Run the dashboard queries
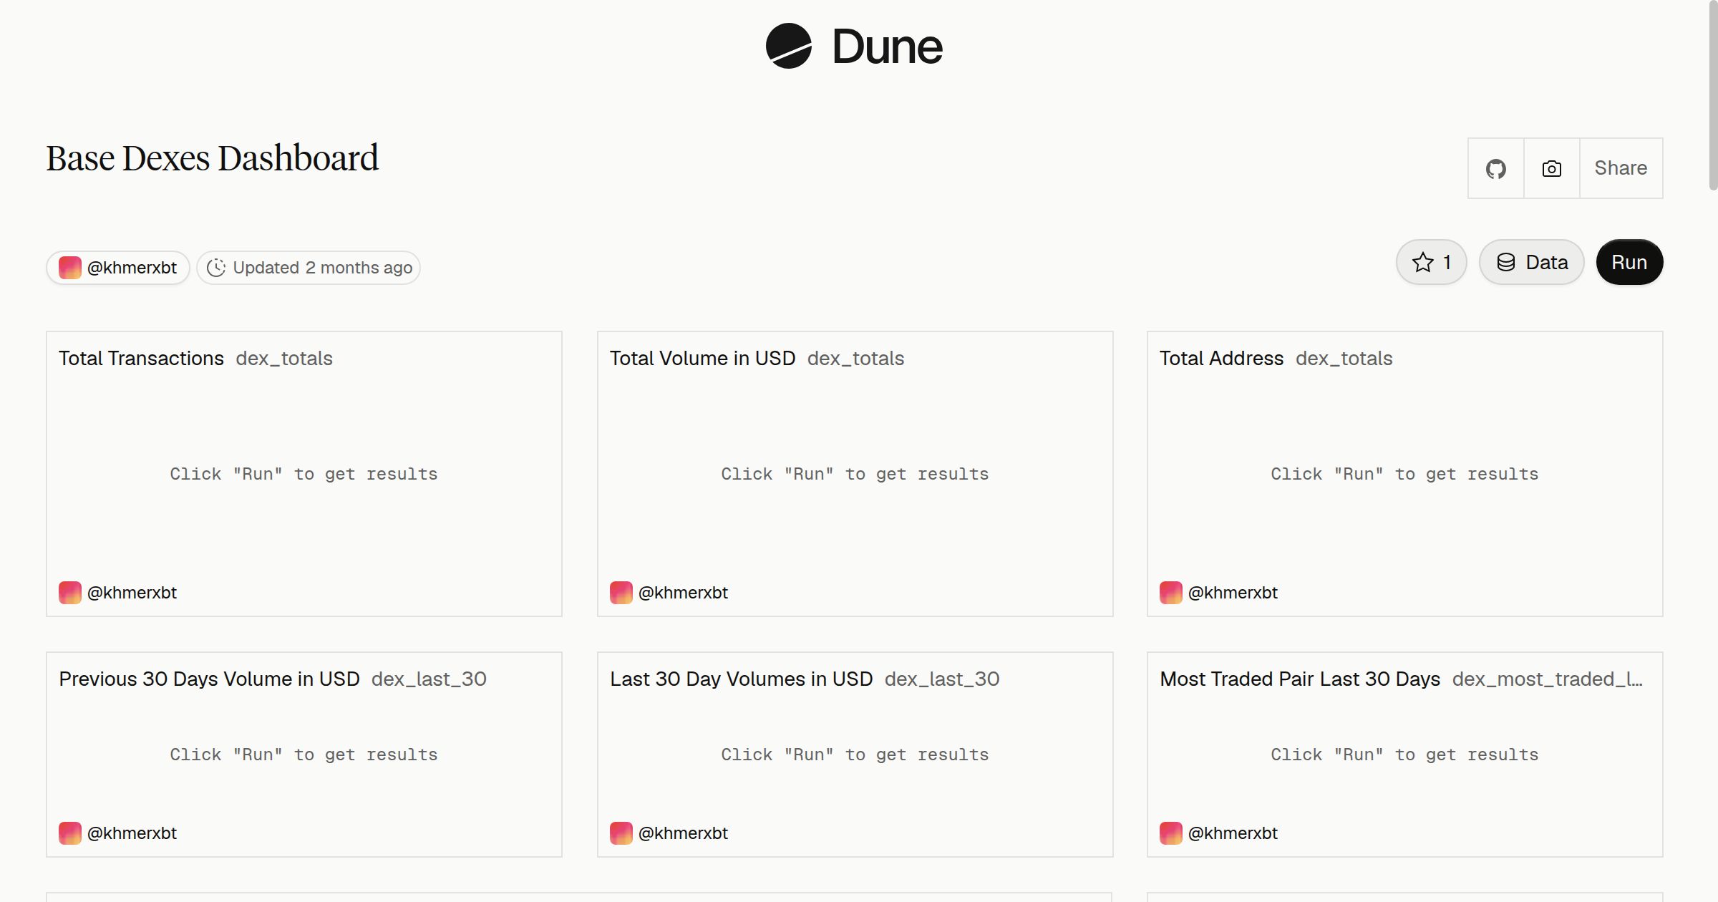Image resolution: width=1718 pixels, height=902 pixels. tap(1629, 262)
